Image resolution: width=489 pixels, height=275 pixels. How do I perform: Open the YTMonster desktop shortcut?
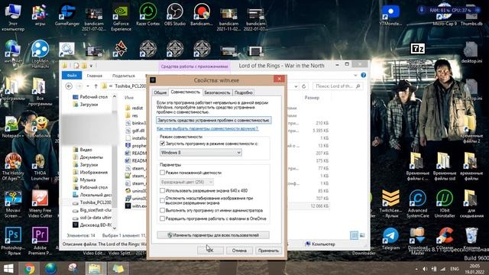pos(390,15)
